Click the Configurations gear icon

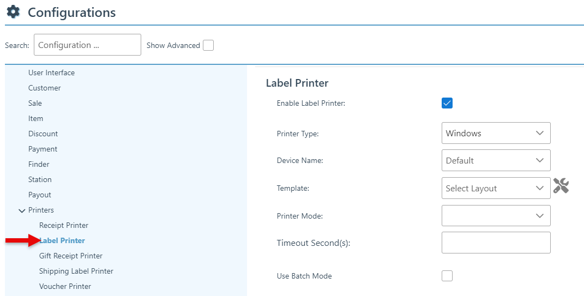coord(13,12)
